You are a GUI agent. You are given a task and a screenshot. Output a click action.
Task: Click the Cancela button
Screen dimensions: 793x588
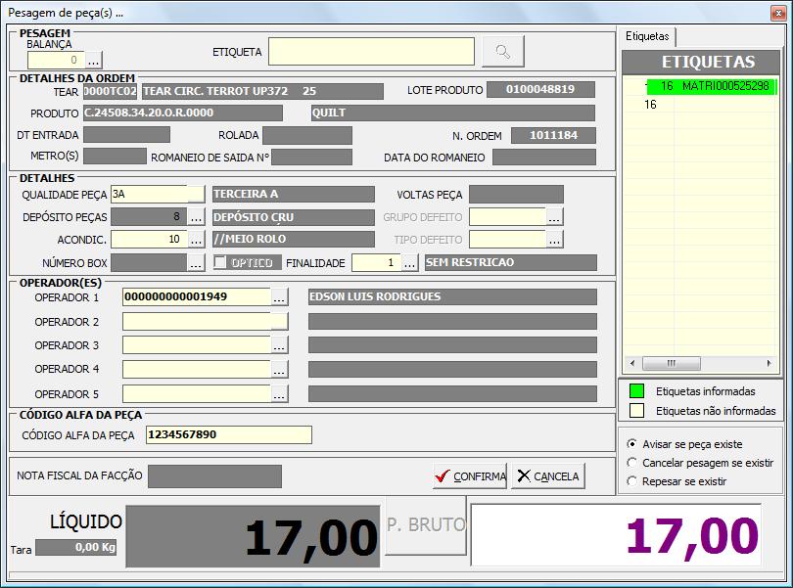tap(548, 476)
